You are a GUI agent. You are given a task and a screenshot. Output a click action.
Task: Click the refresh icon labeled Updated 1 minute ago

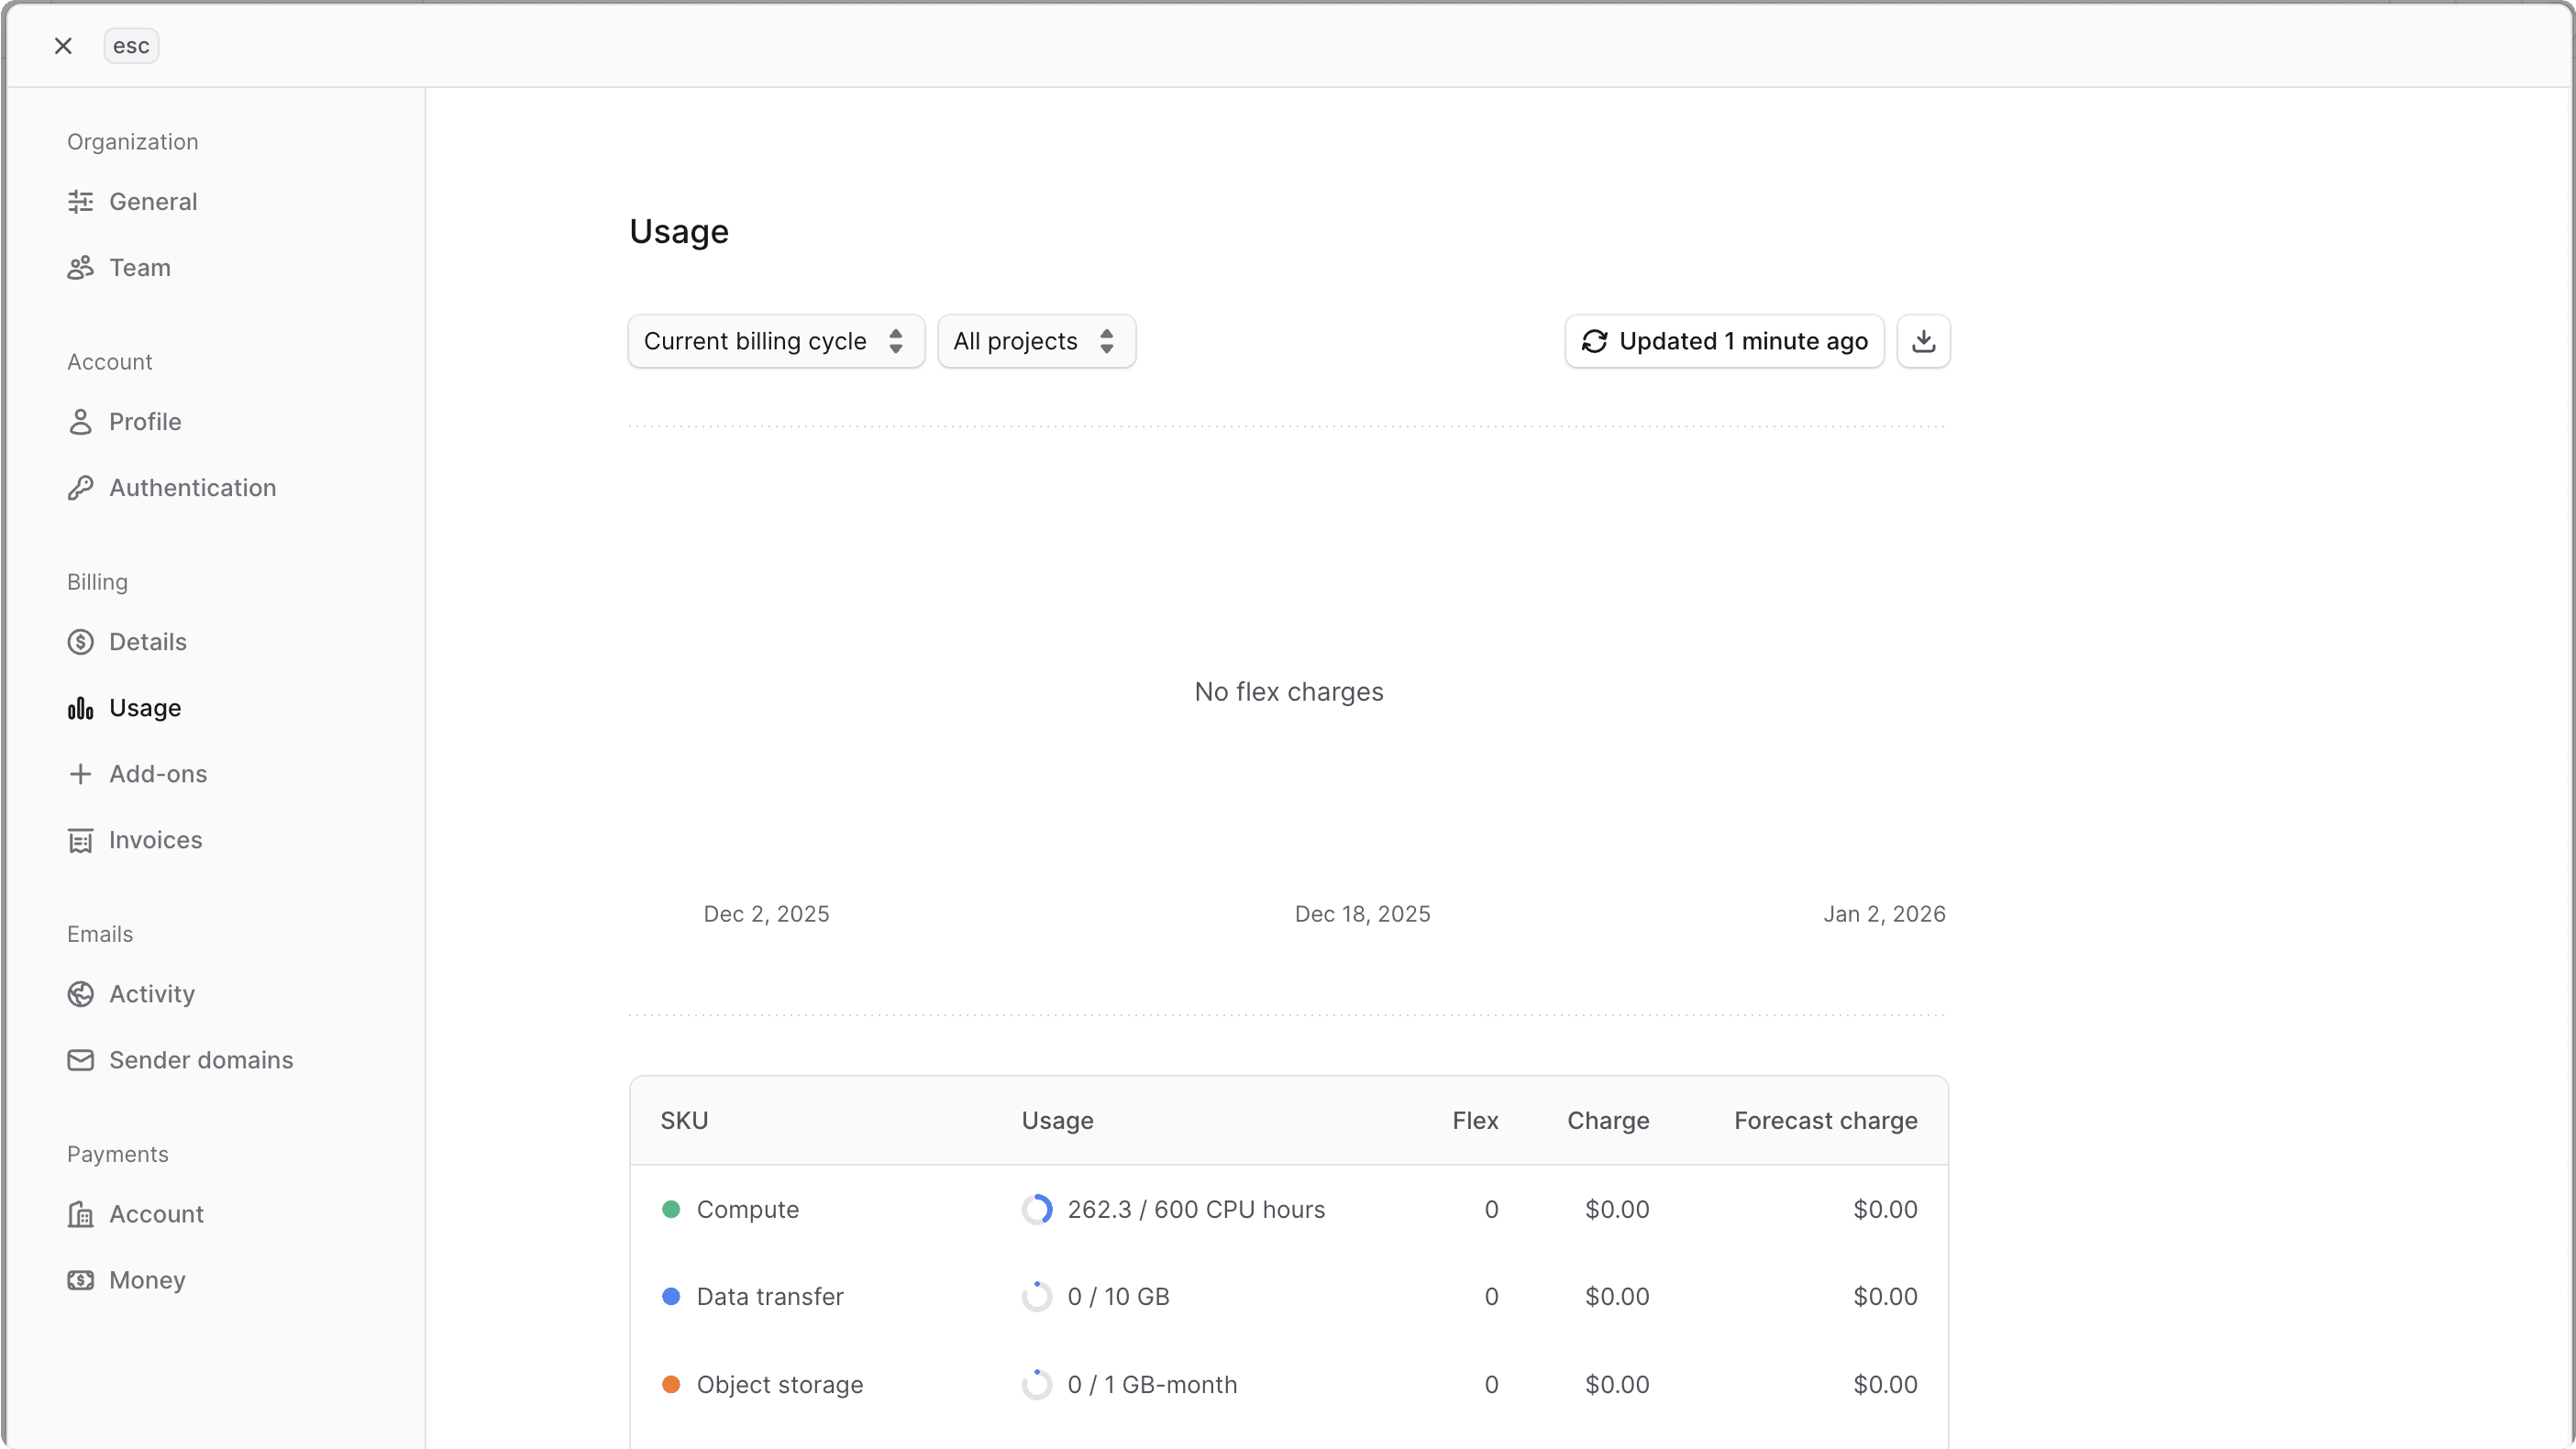point(1595,341)
